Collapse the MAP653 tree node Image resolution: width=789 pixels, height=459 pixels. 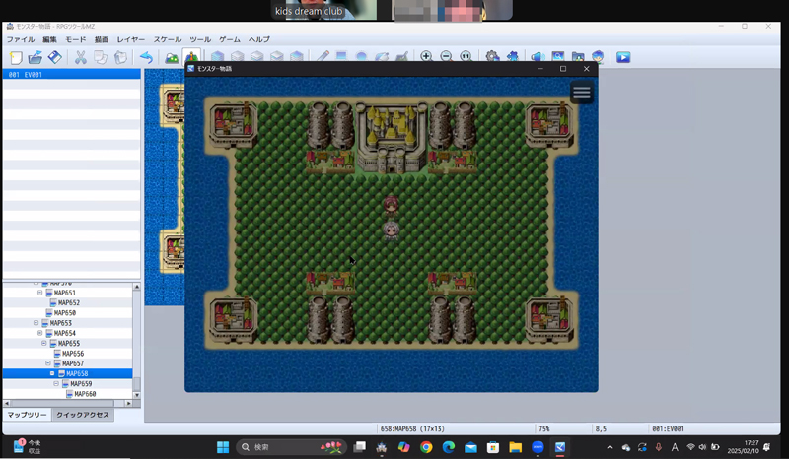(36, 323)
